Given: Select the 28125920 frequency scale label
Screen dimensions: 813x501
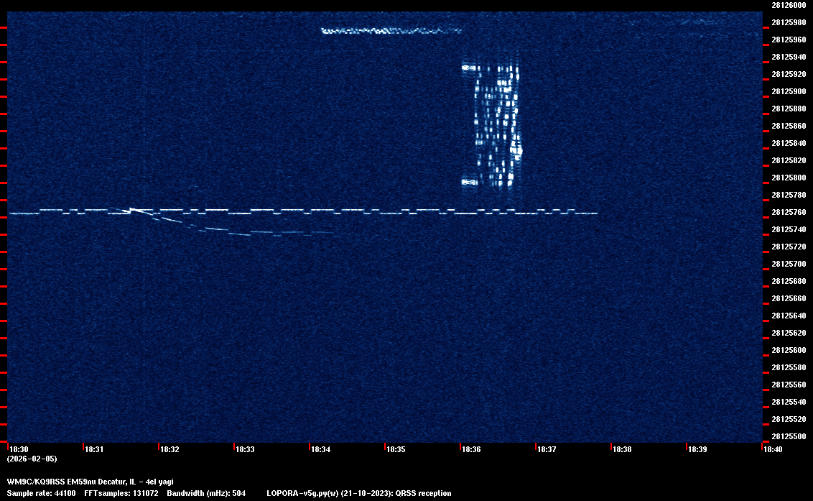Looking at the screenshot, I should [x=788, y=74].
